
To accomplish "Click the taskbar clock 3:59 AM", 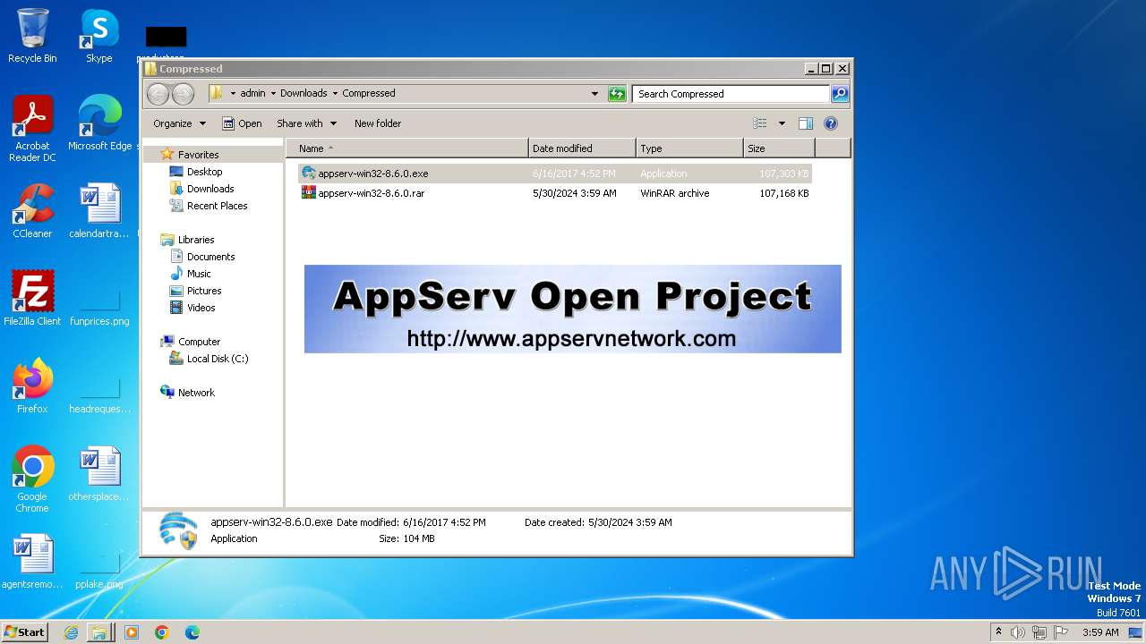I will 1100,632.
